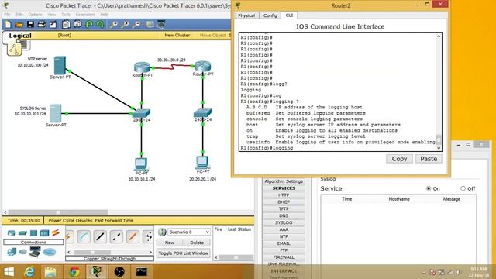Click inside the IOS CLI text area
496x279 pixels.
[x=337, y=91]
